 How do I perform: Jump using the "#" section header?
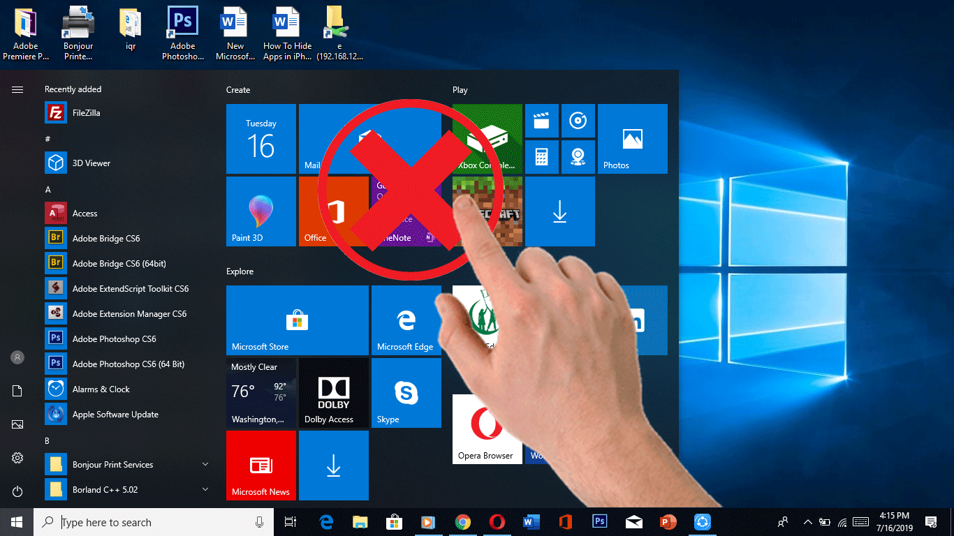(x=48, y=140)
